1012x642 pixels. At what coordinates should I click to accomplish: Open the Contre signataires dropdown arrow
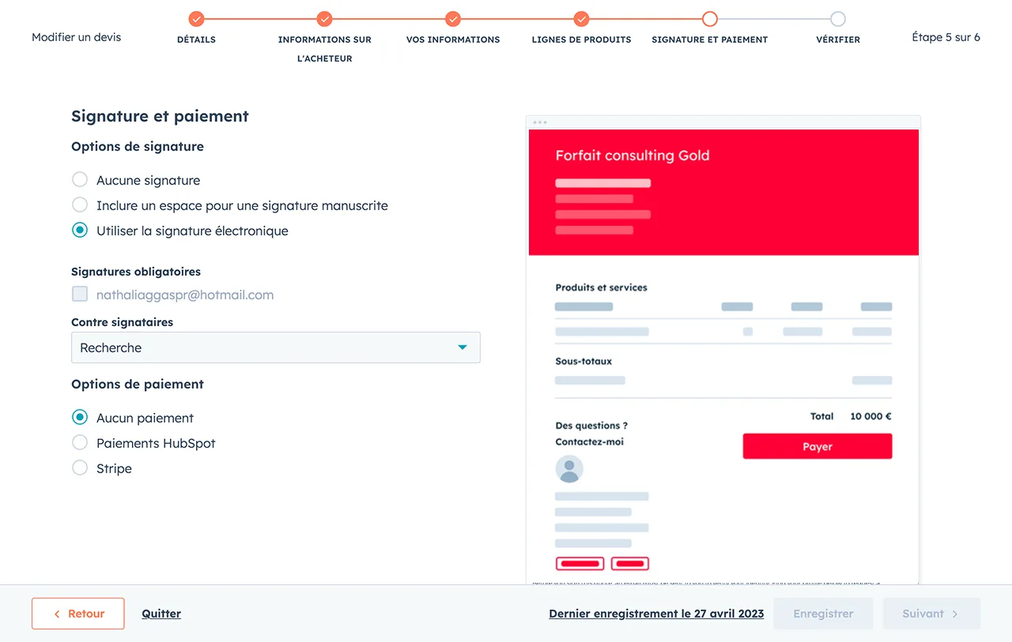pyautogui.click(x=463, y=347)
